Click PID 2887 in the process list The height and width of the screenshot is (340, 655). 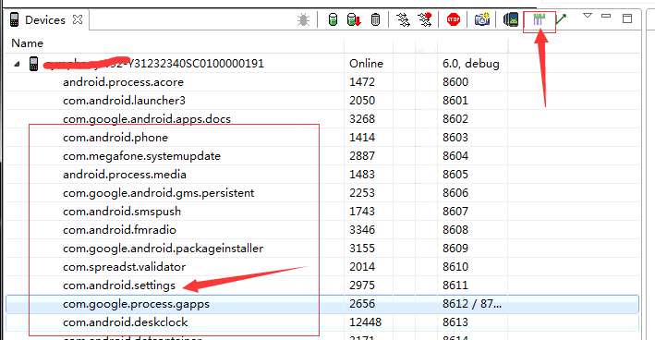(362, 156)
